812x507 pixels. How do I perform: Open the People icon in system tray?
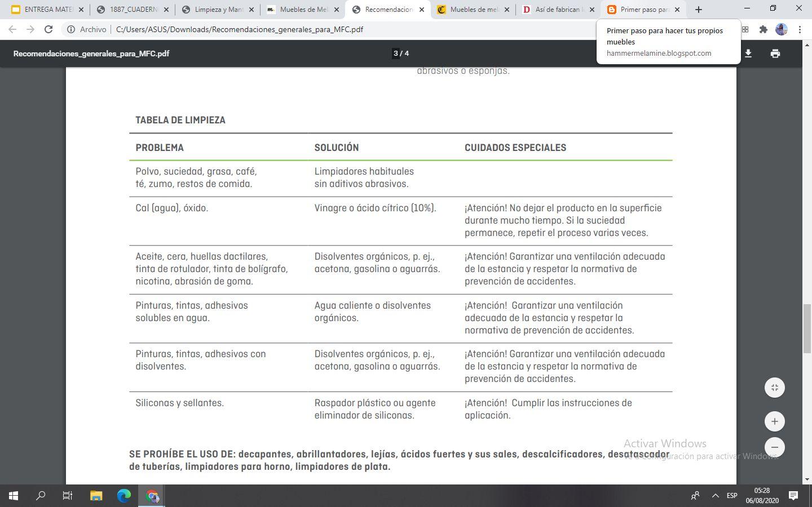(695, 496)
